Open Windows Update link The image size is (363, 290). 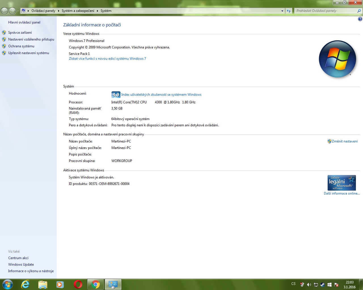coord(21,265)
